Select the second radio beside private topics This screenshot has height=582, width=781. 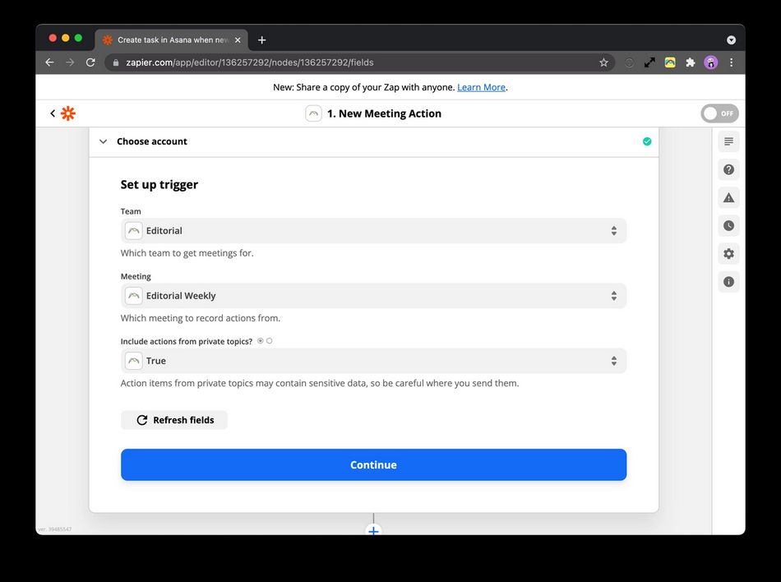(x=270, y=341)
